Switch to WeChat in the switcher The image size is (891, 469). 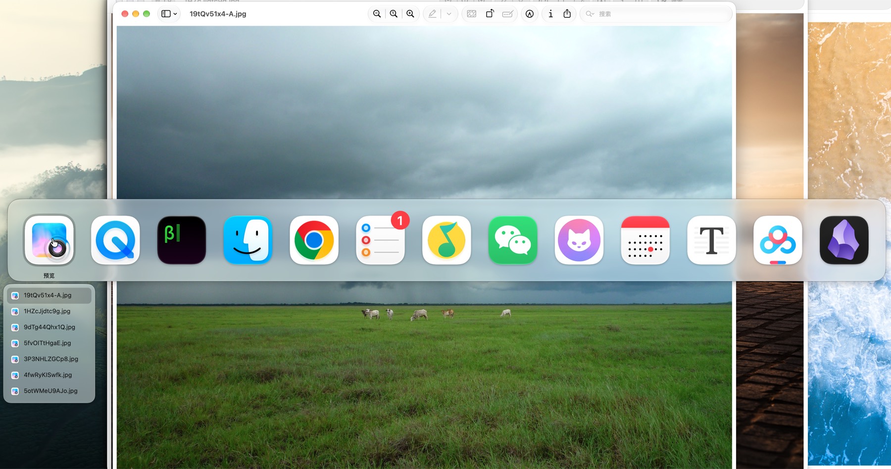513,240
